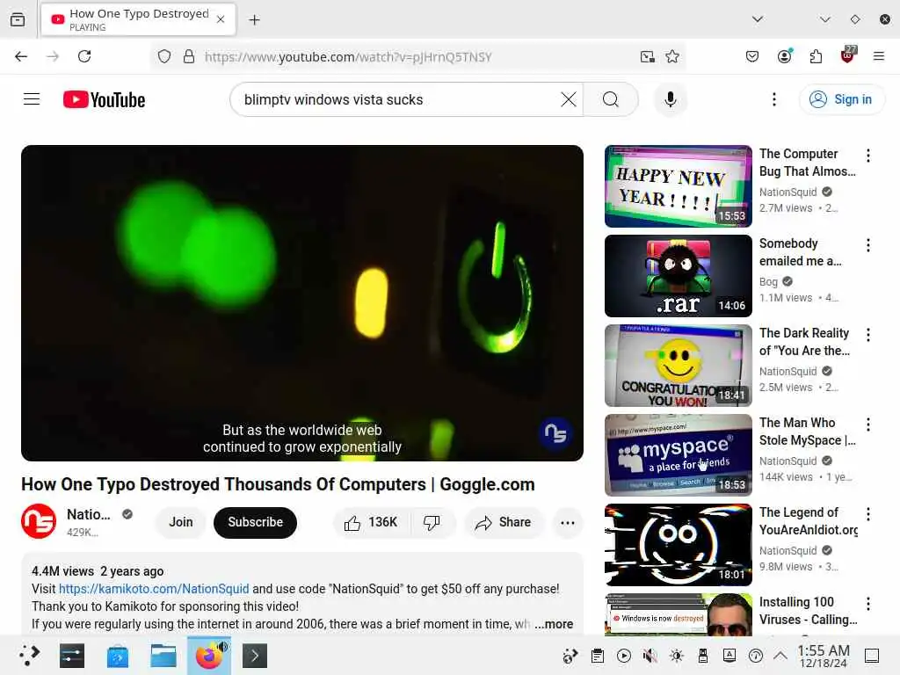Click the URL address field
Image resolution: width=900 pixels, height=675 pixels.
(x=419, y=56)
